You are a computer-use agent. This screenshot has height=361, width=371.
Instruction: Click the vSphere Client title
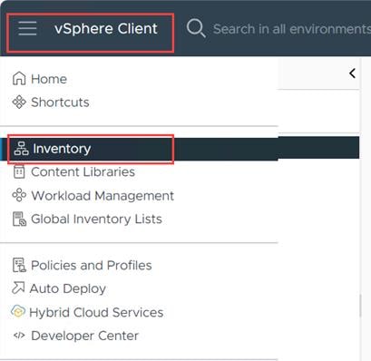(x=106, y=29)
